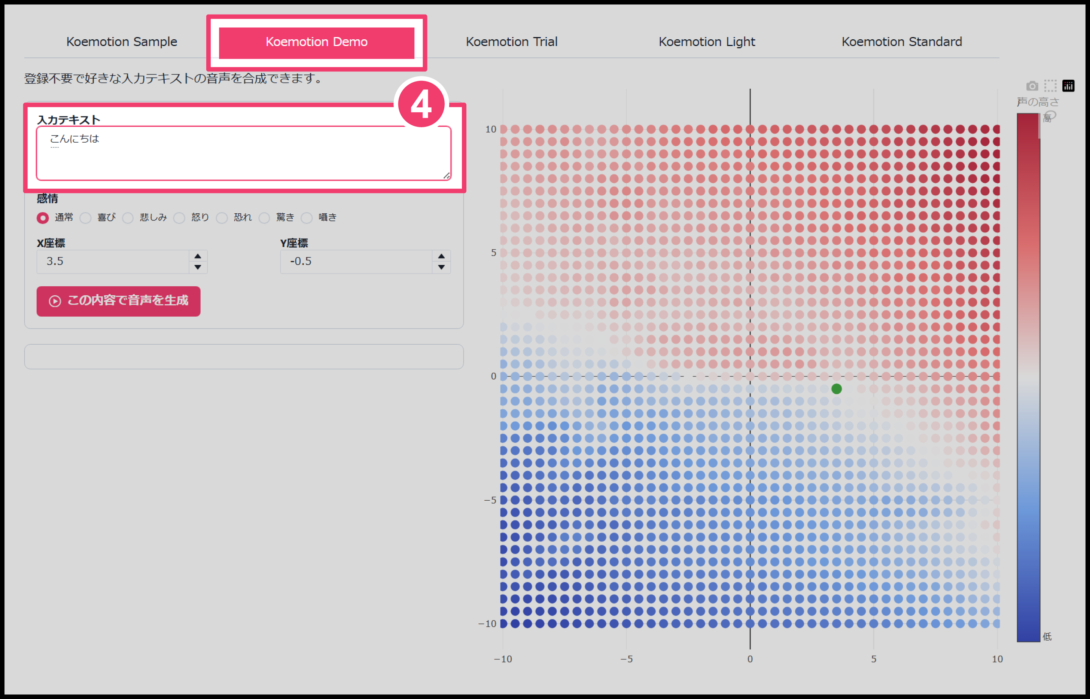Open the Koemotion Demo tab
Screen dimensions: 1090x699
(316, 42)
